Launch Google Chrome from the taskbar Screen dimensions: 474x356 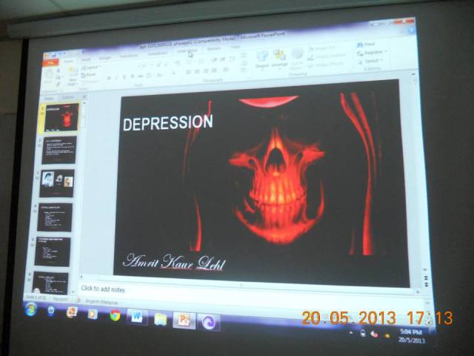point(115,315)
